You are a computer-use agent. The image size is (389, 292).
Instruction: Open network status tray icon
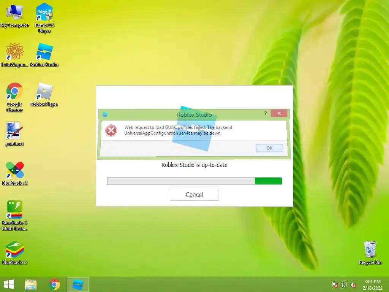coord(344,285)
